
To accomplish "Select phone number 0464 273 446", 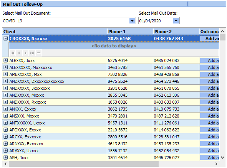I will point(166,81).
